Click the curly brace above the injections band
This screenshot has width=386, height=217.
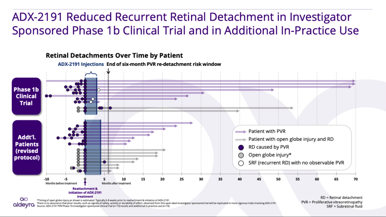[91, 74]
